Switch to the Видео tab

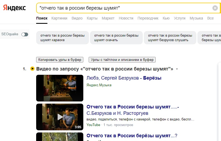point(77,18)
